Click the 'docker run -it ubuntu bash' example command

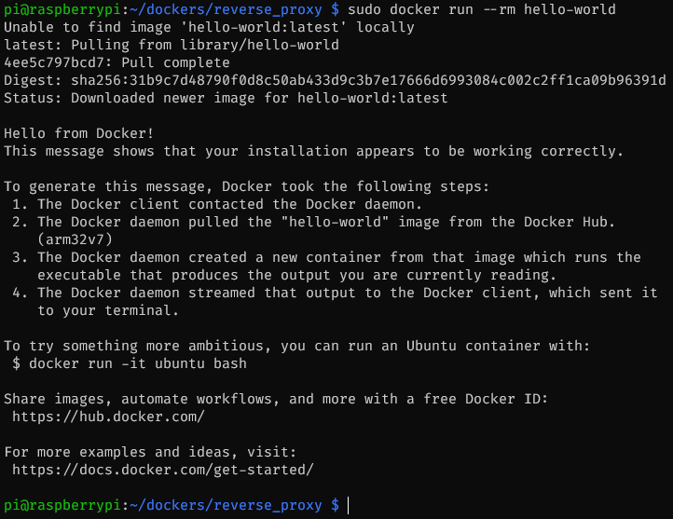pos(130,363)
